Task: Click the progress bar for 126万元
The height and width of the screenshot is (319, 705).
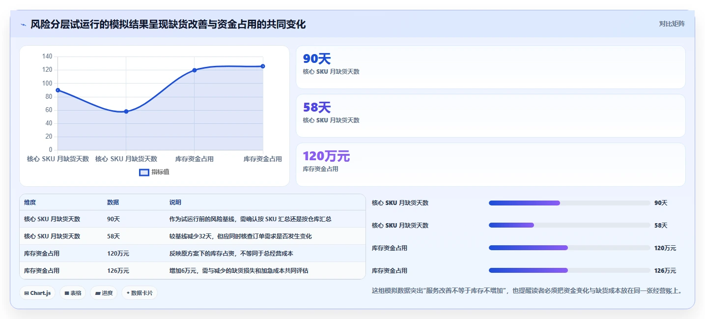Action: click(x=569, y=271)
